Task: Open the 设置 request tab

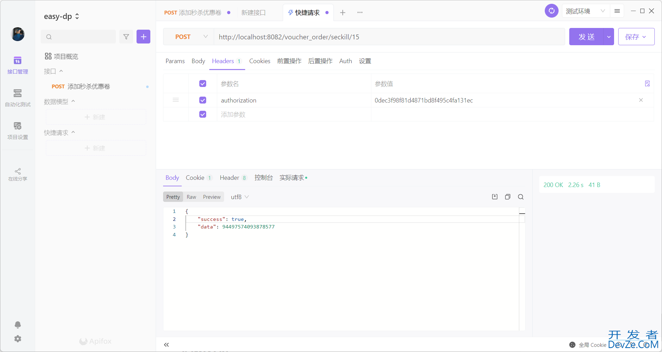Action: (365, 61)
